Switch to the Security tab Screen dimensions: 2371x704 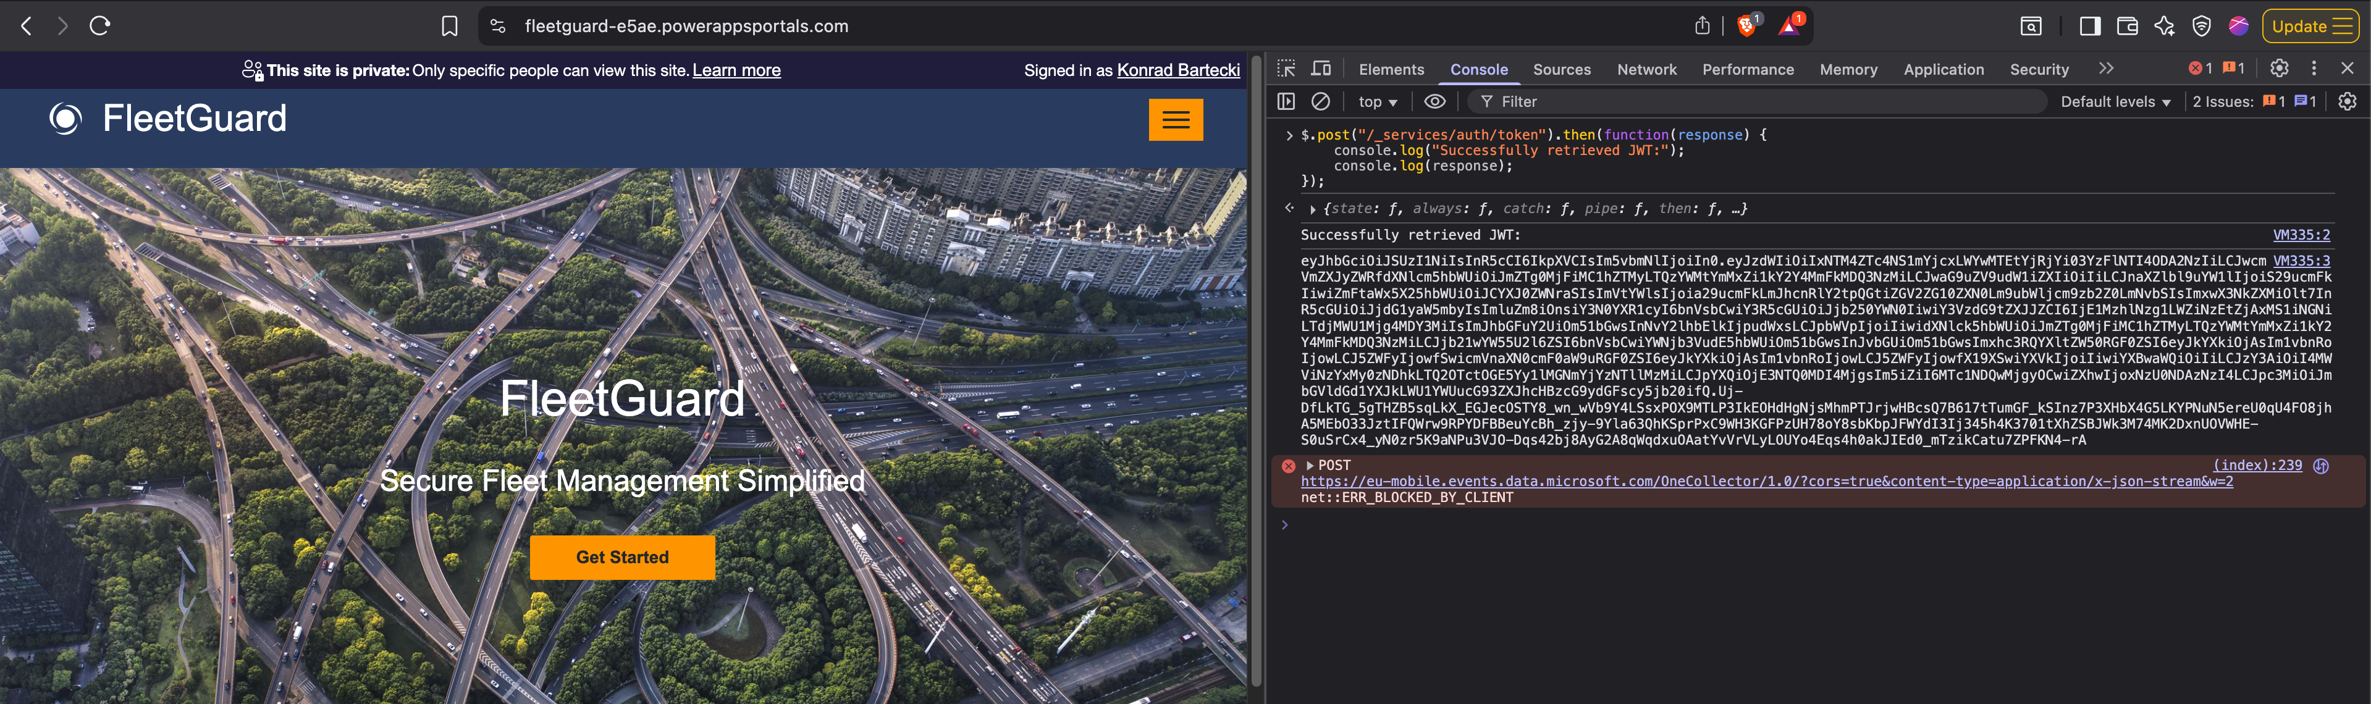2039,69
